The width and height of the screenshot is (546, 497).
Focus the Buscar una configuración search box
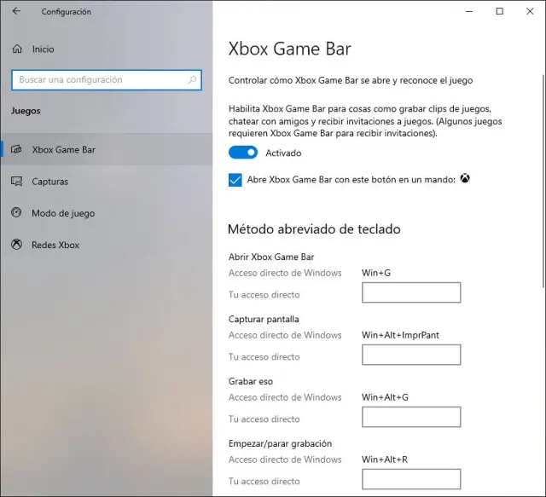click(98, 80)
